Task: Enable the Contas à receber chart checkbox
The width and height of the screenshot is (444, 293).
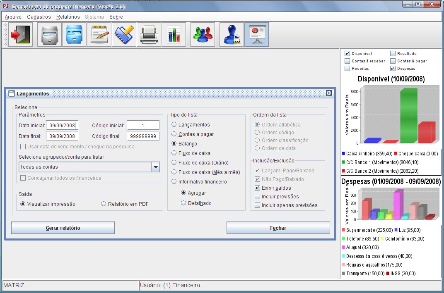Action: pyautogui.click(x=347, y=61)
